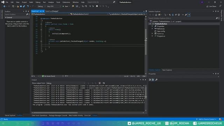Viewport: 224px width, 126px height.
Task: Click the View Code icon in Solution Explorer
Action: 183,15
